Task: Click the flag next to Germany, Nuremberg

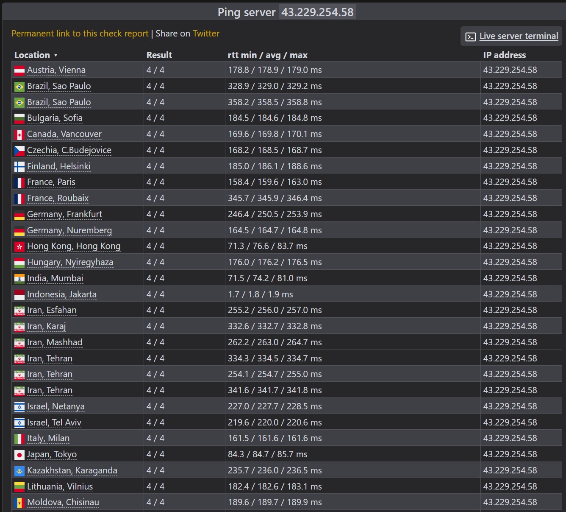Action: (x=19, y=231)
